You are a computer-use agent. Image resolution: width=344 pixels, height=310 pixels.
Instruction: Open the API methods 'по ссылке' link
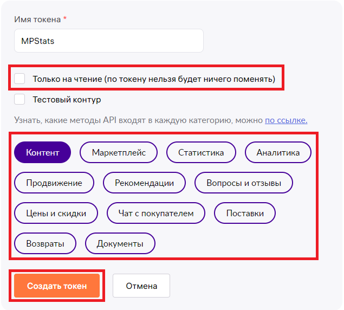[x=286, y=120]
